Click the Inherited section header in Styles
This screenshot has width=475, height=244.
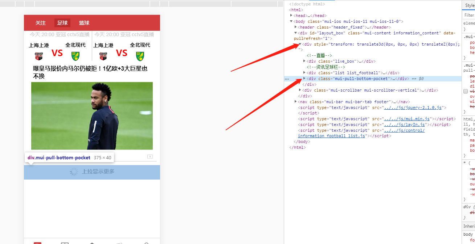[469, 226]
